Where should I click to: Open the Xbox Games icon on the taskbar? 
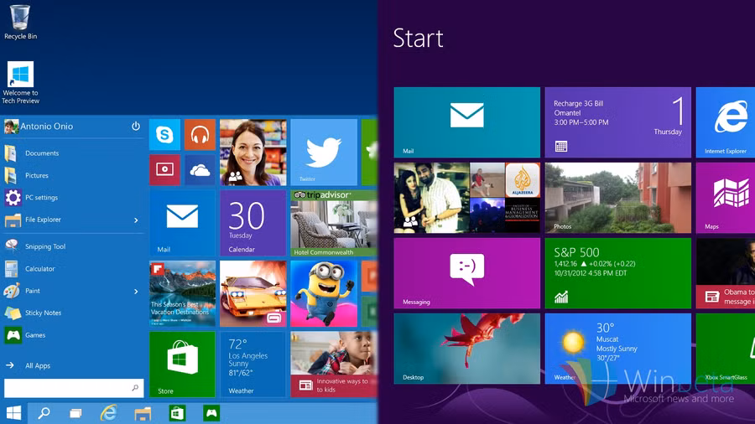pyautogui.click(x=211, y=413)
